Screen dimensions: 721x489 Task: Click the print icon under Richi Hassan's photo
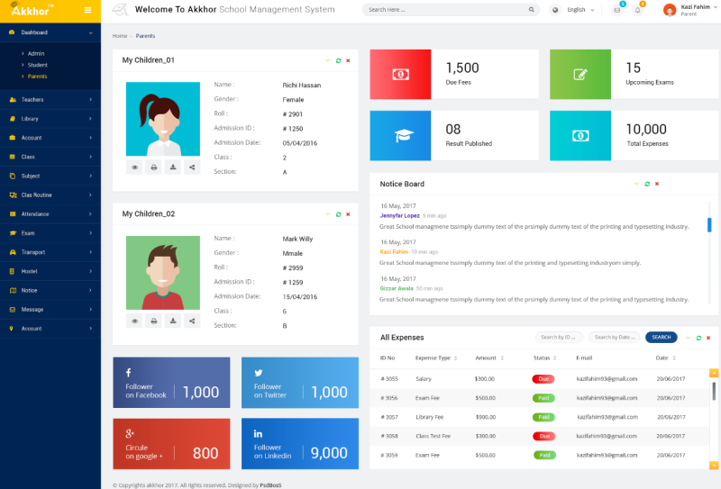coord(154,168)
